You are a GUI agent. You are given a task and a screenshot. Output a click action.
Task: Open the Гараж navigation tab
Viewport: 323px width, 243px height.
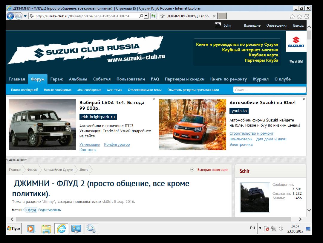(x=57, y=79)
